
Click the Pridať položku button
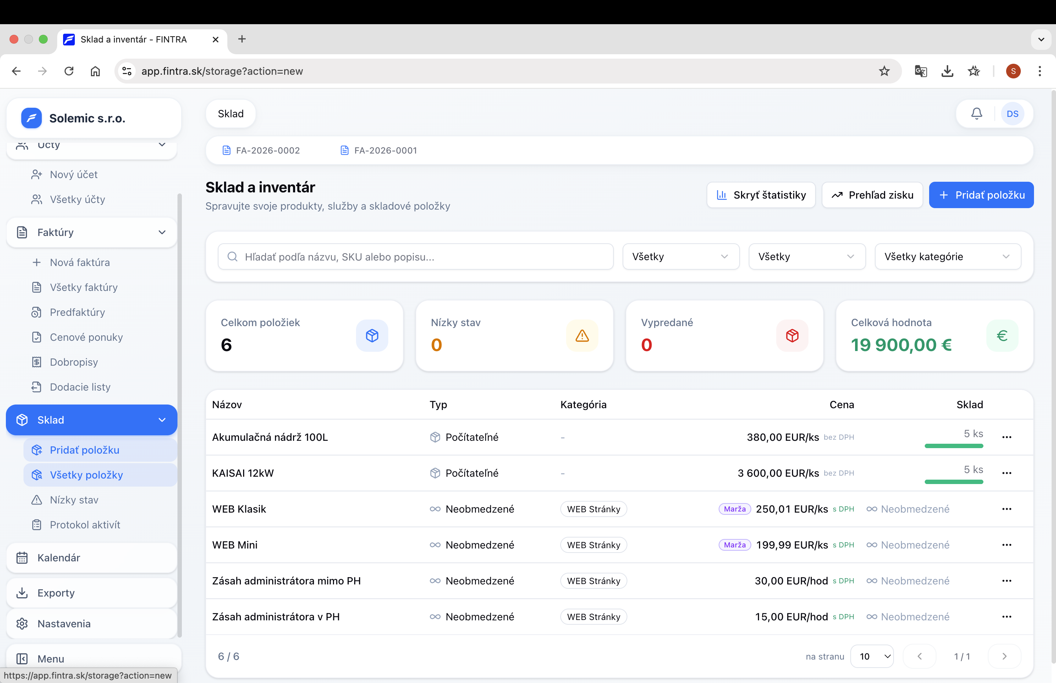click(x=982, y=195)
